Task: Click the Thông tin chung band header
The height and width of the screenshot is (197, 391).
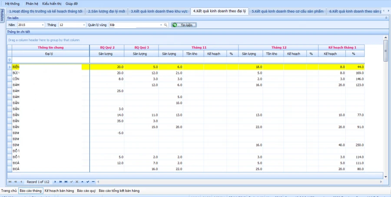Action: click(51, 47)
